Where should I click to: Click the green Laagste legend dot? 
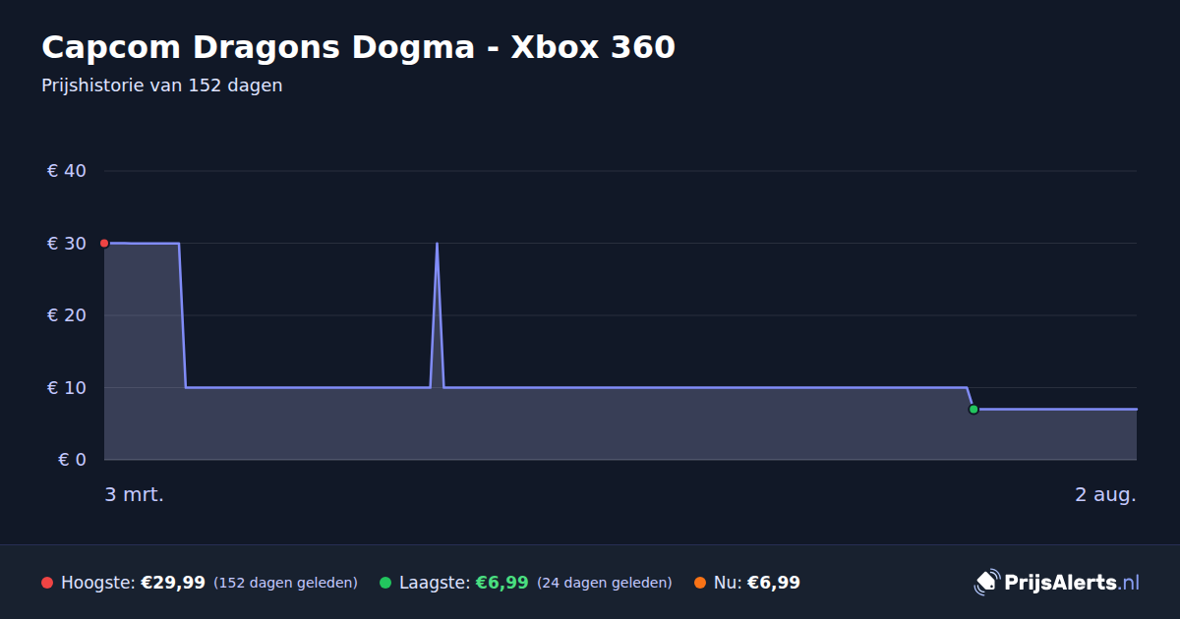[385, 583]
